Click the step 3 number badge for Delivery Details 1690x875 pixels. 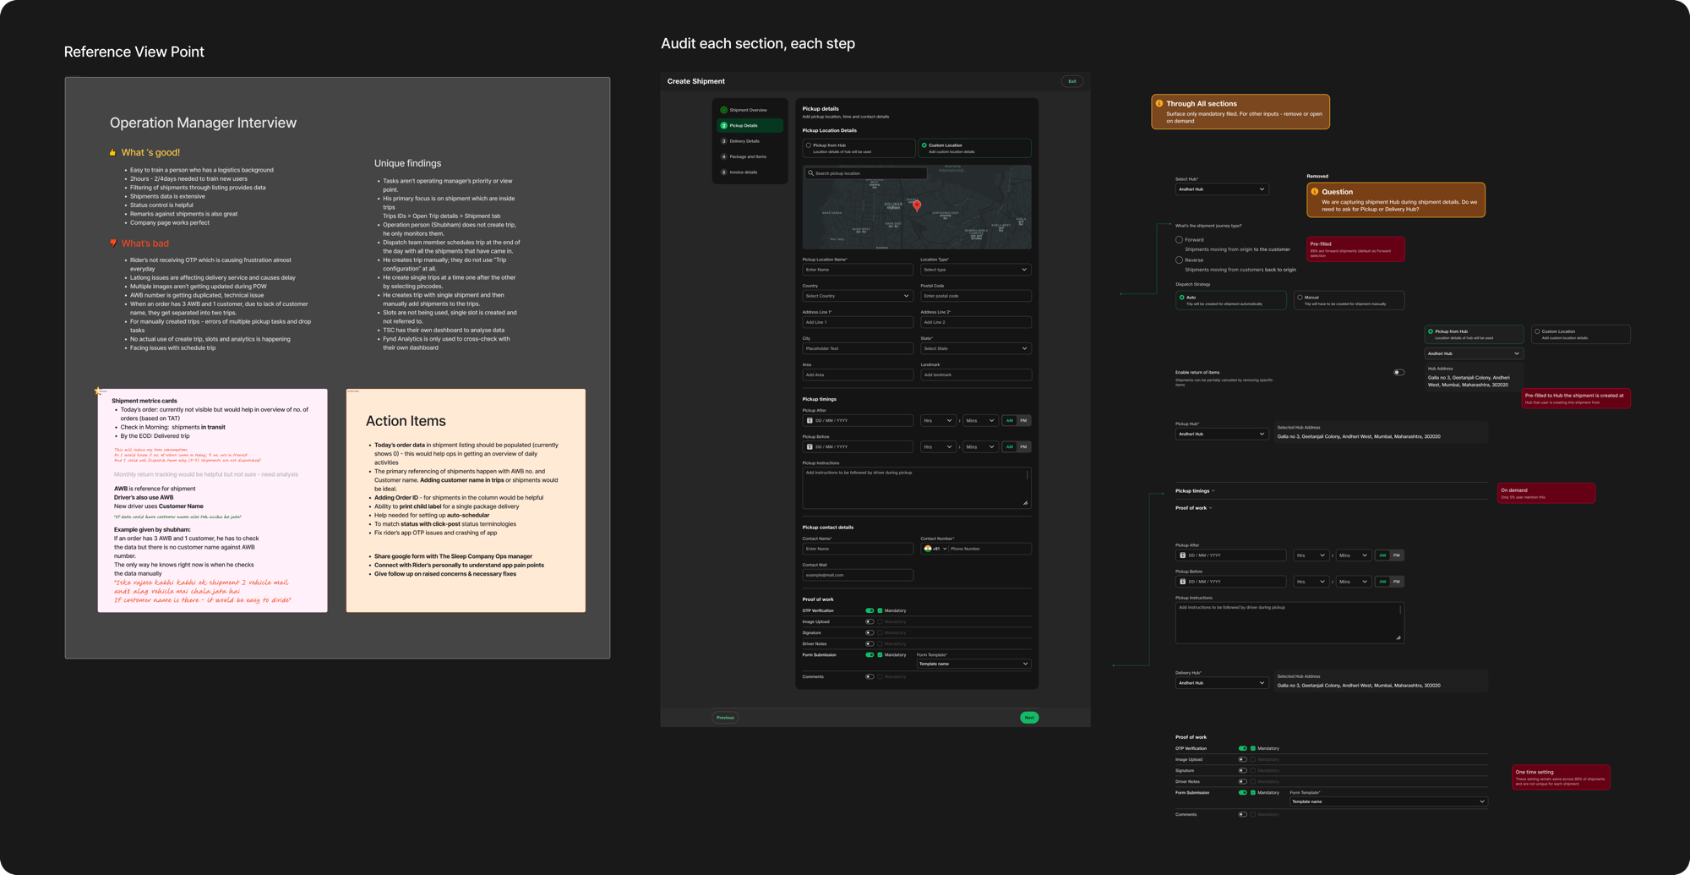(724, 141)
